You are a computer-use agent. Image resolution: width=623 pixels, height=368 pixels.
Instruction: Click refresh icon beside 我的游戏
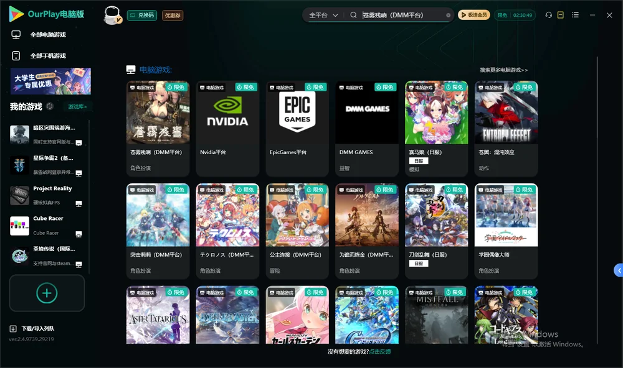coord(50,106)
